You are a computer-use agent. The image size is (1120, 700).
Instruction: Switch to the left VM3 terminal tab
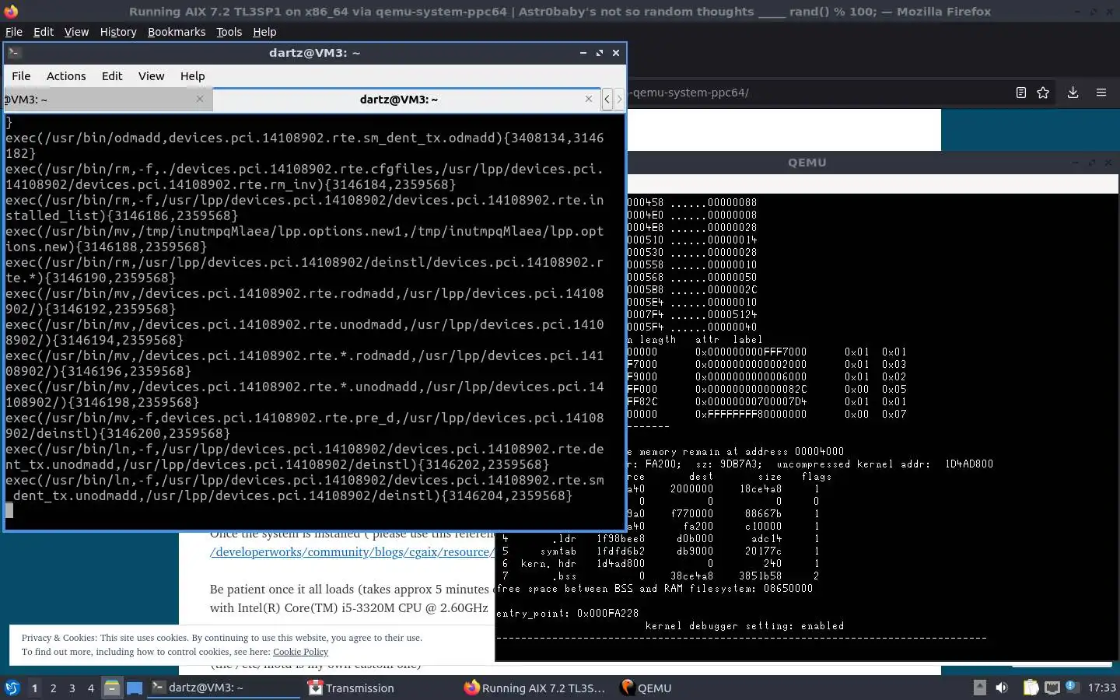(x=107, y=100)
